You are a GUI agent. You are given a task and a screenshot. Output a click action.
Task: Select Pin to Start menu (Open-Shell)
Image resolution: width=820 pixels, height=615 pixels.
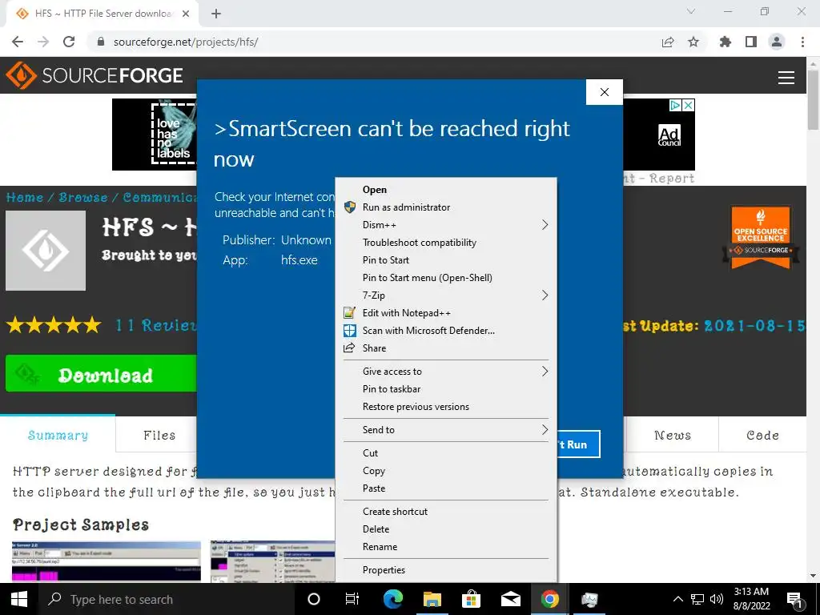pos(446,278)
